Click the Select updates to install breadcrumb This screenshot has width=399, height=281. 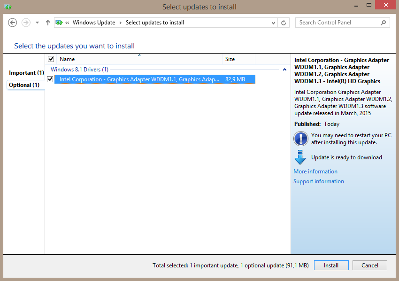[x=155, y=23]
